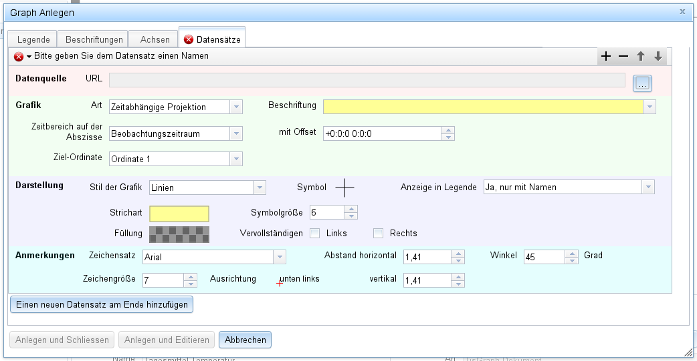The width and height of the screenshot is (697, 361).
Task: Decrease the Symbolgröße value
Action: (351, 216)
